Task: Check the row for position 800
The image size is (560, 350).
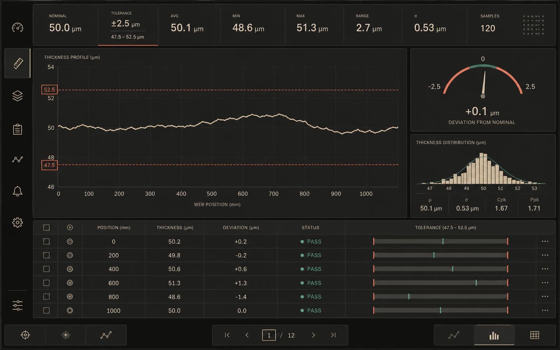Action: [46, 296]
